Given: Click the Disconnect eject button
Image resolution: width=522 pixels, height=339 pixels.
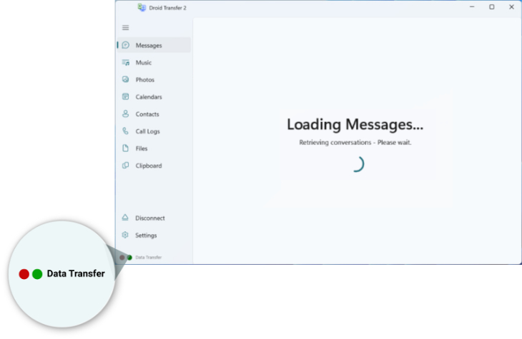Looking at the screenshot, I should click(126, 218).
